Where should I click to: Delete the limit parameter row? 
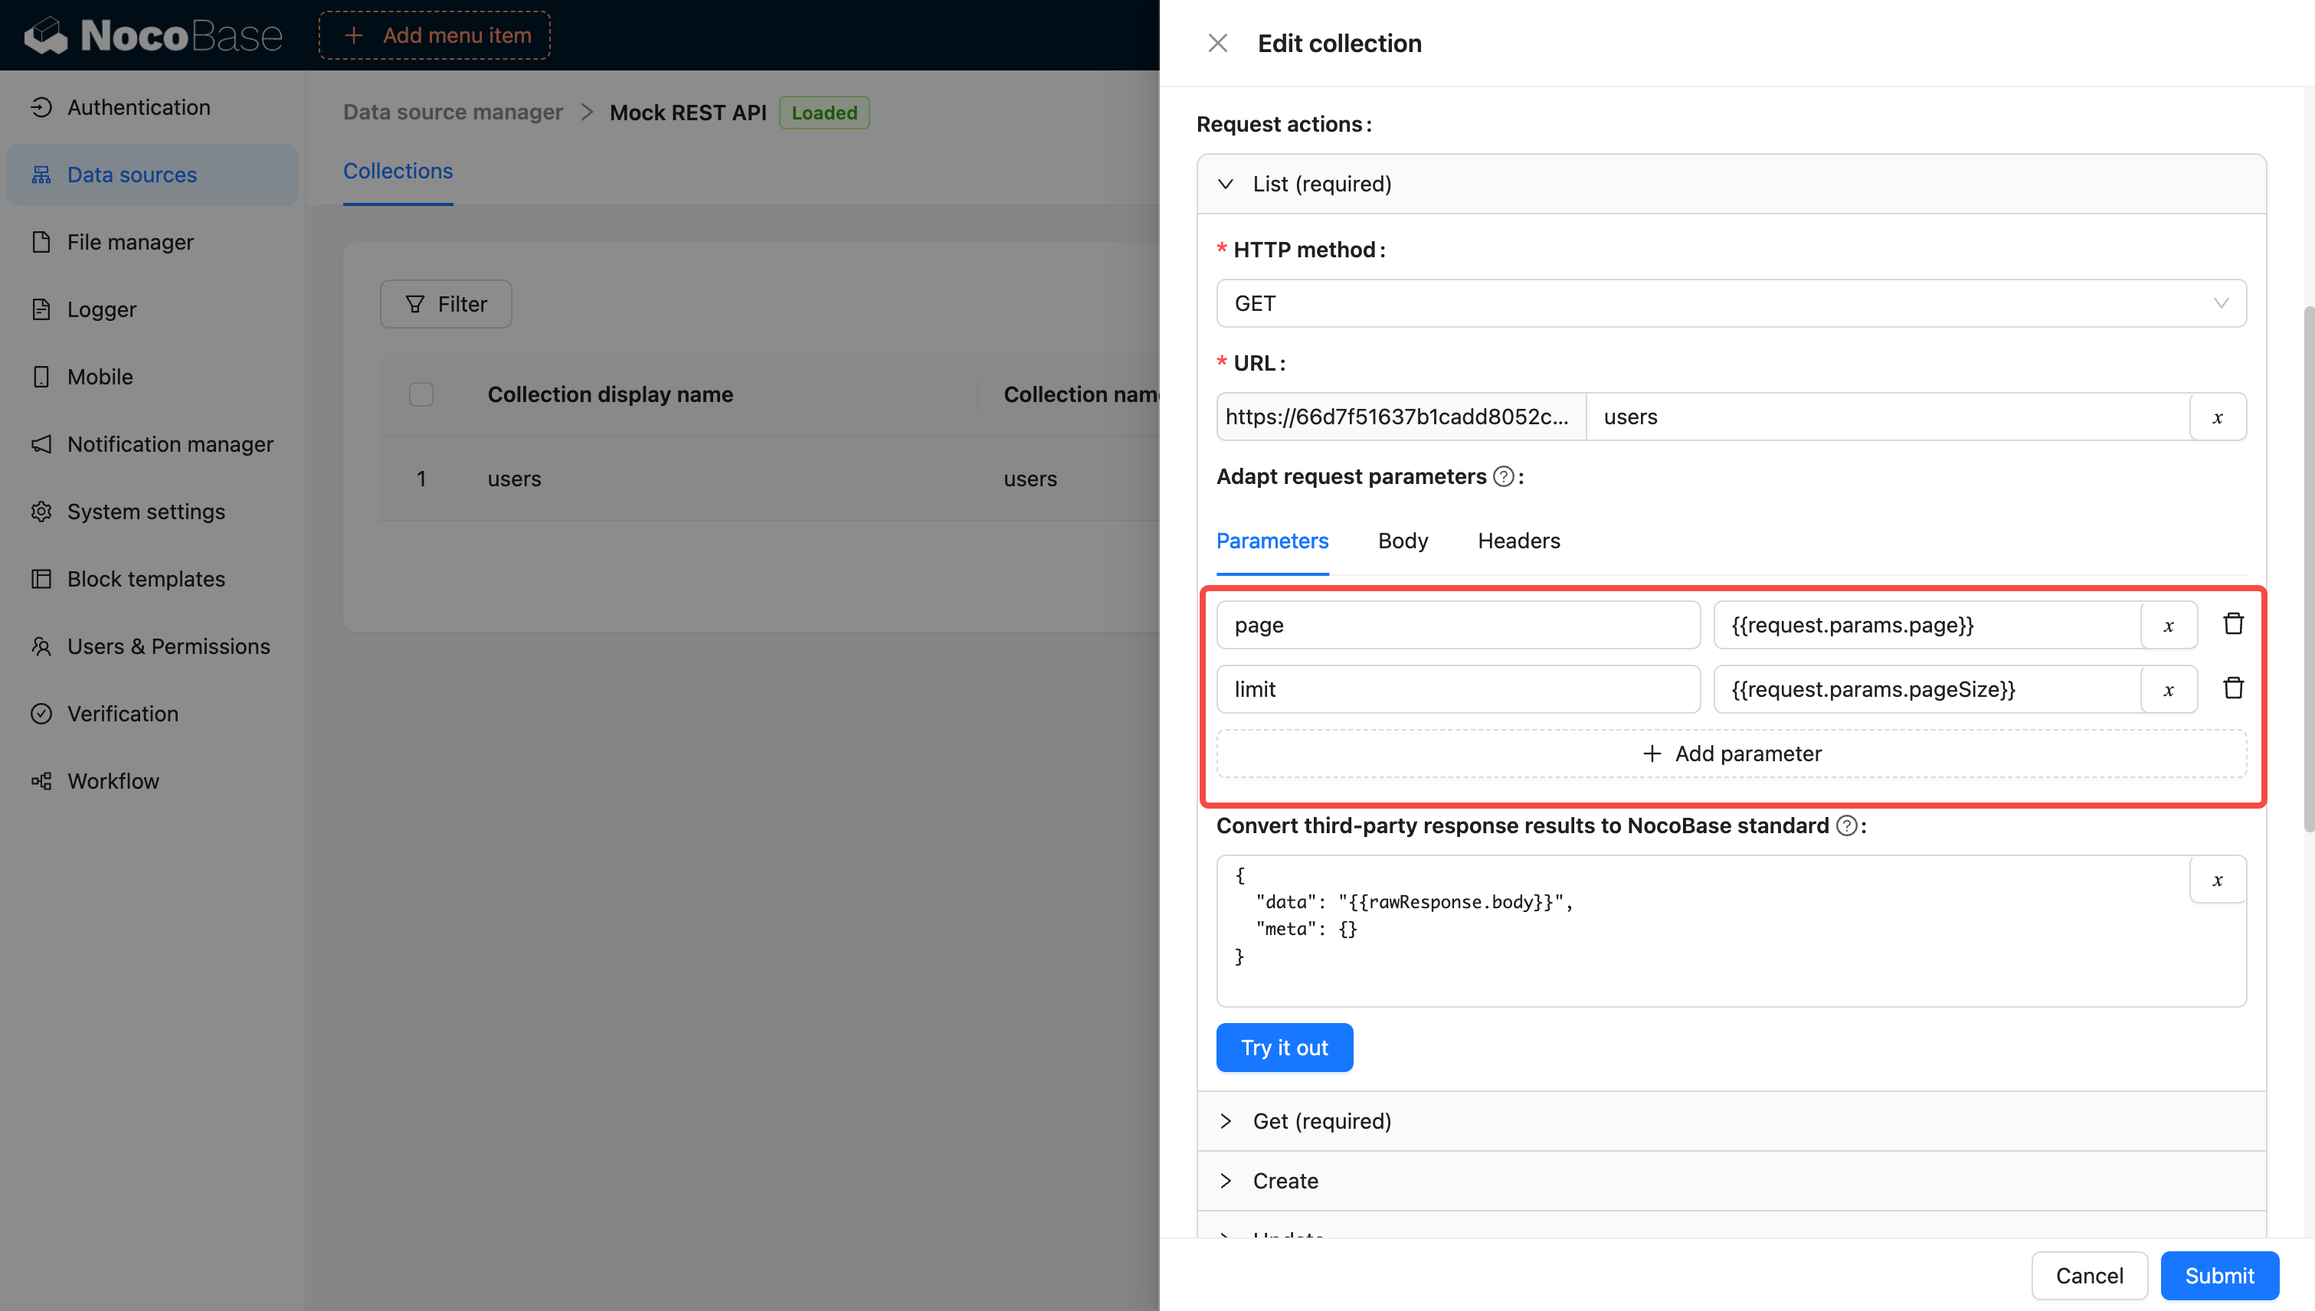pos(2232,689)
